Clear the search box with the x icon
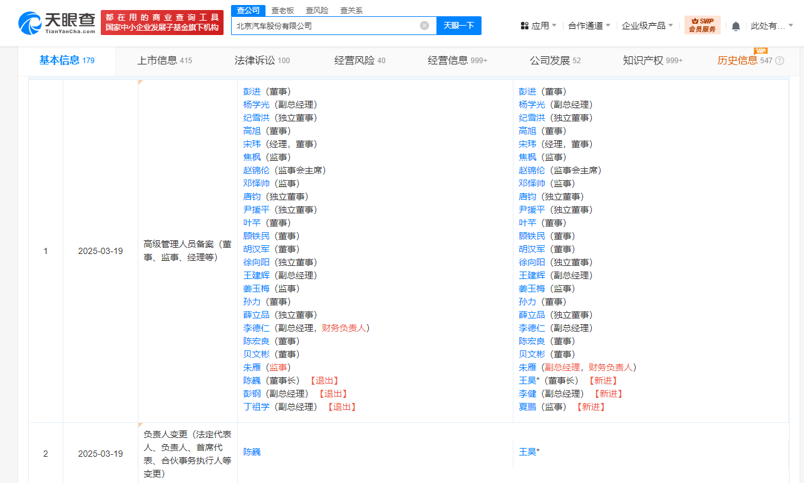 tap(425, 26)
